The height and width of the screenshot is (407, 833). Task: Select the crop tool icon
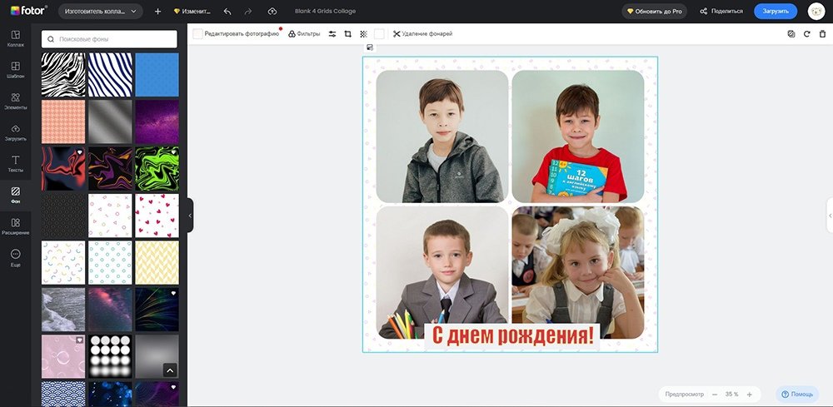tap(348, 34)
